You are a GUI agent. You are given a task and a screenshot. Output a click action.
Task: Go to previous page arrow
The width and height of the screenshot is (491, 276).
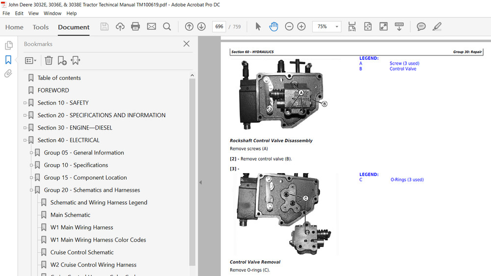tap(189, 26)
